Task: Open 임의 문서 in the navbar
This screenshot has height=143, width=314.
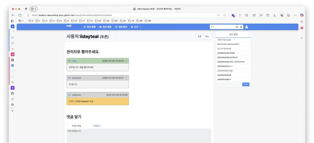Action: pyautogui.click(x=121, y=27)
